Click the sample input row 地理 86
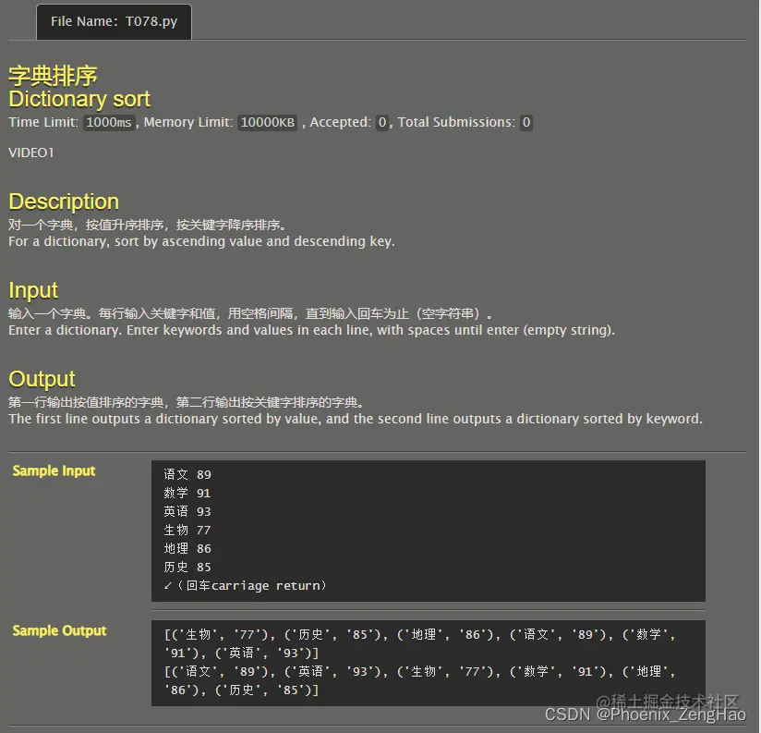This screenshot has height=733, width=761. (x=187, y=548)
